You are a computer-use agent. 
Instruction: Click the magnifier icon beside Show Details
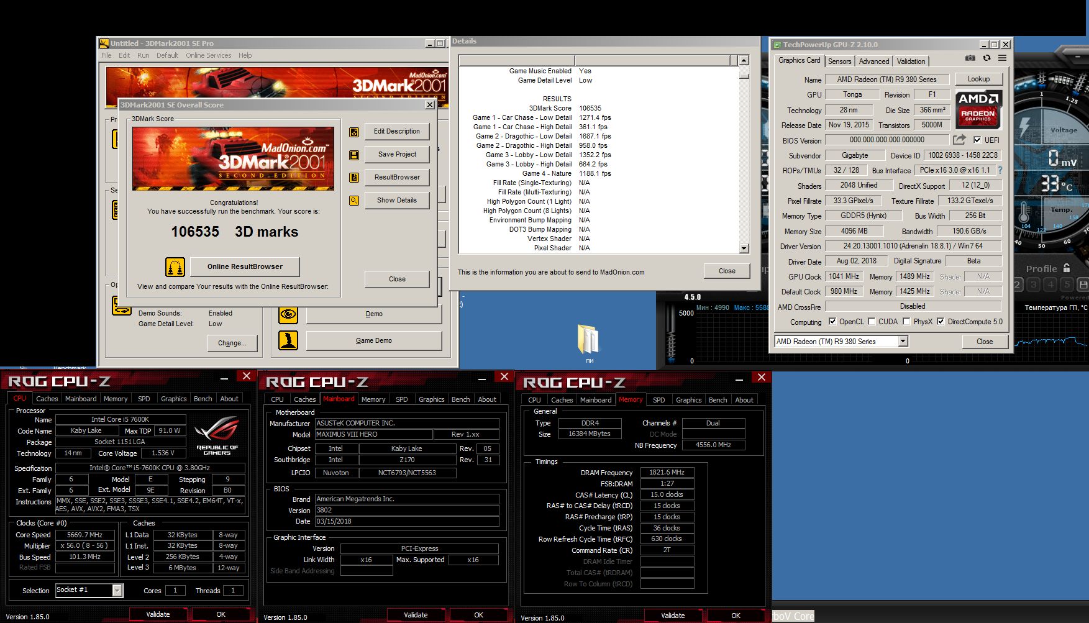tap(354, 201)
